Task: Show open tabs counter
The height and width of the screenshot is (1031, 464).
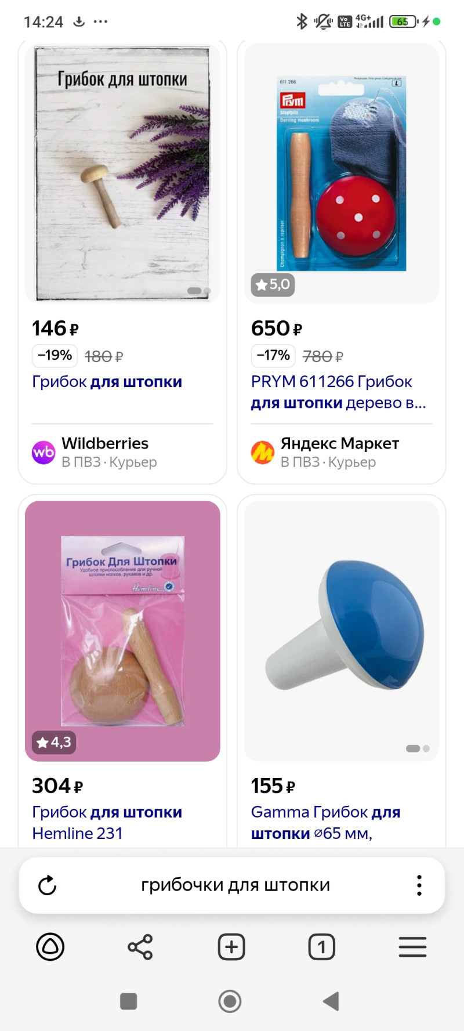Action: pyautogui.click(x=321, y=947)
